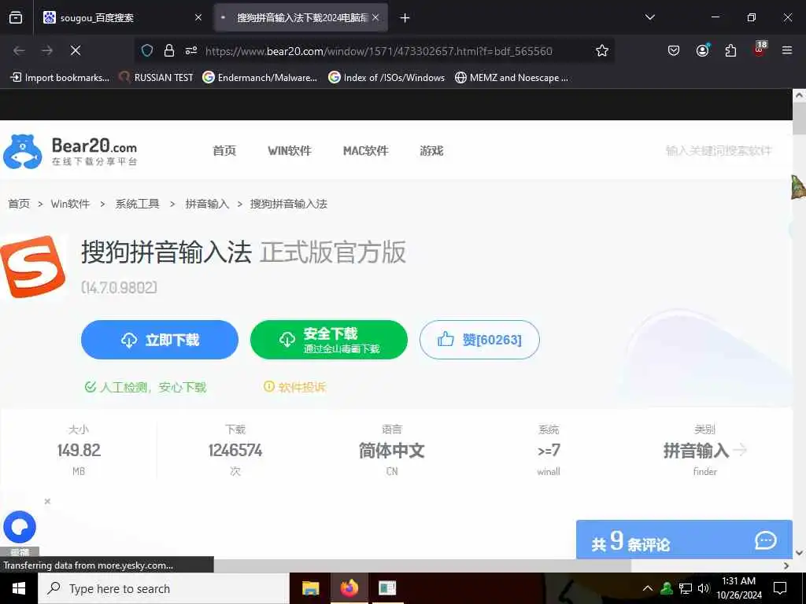Stop loading the page

pyautogui.click(x=76, y=50)
